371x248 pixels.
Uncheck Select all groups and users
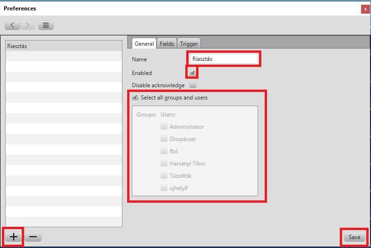pyautogui.click(x=136, y=98)
